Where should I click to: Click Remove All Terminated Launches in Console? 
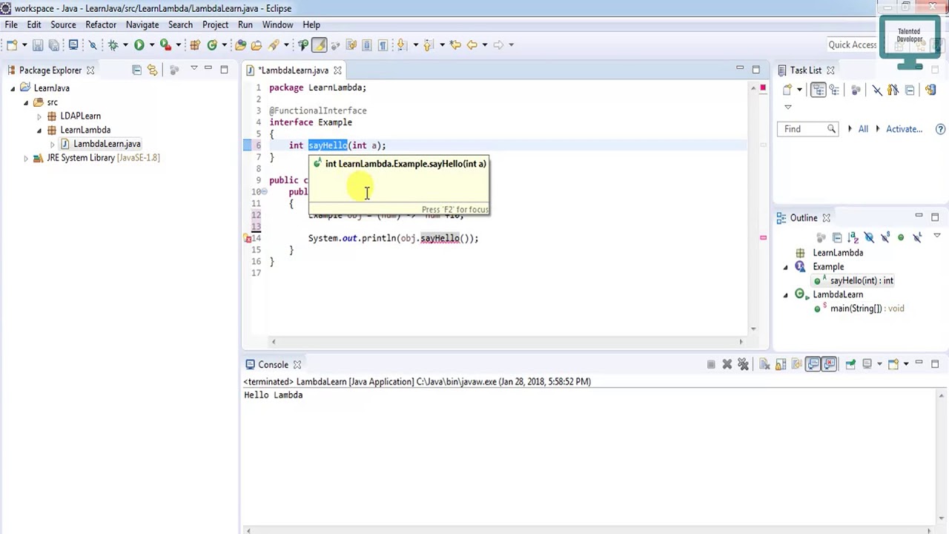[743, 364]
